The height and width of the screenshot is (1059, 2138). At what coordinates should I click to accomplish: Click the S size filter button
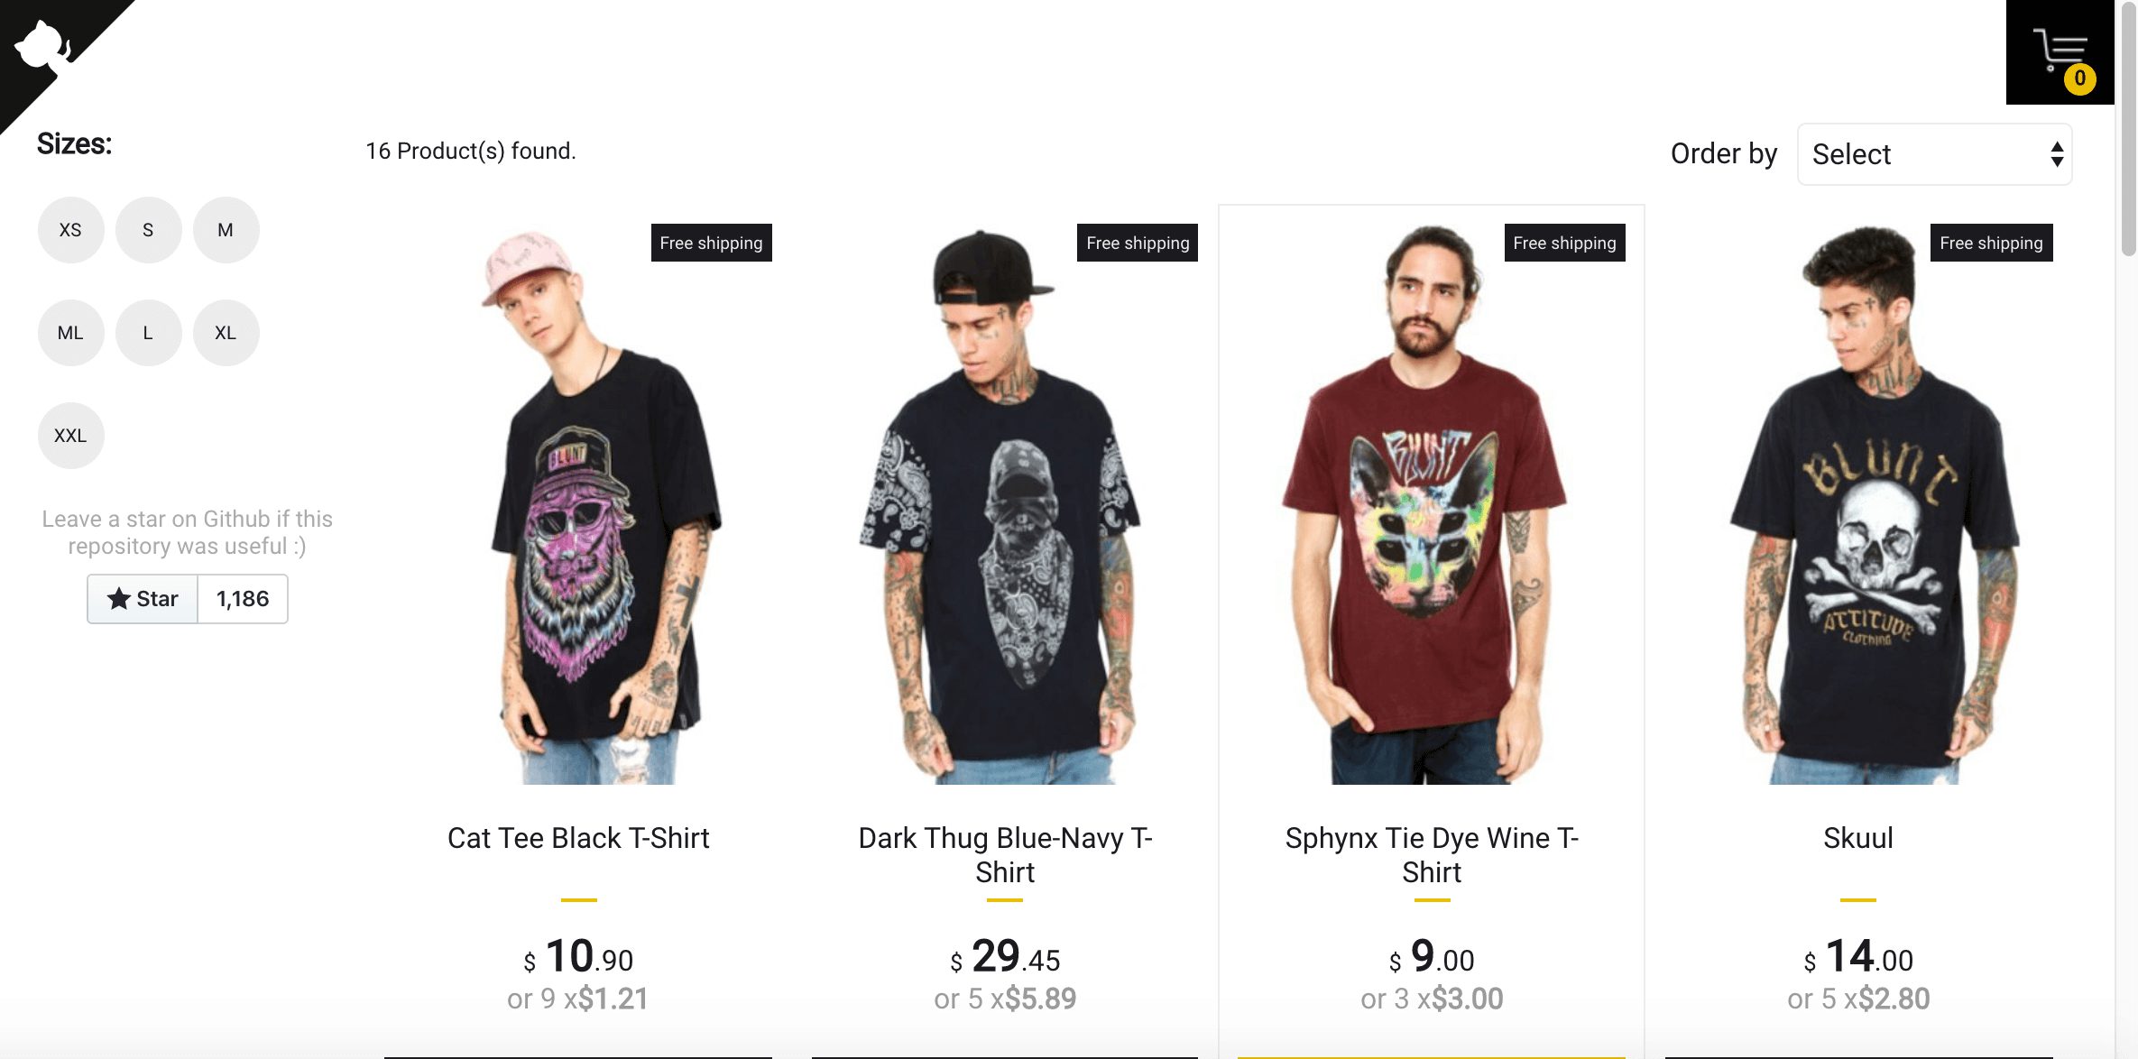[147, 229]
